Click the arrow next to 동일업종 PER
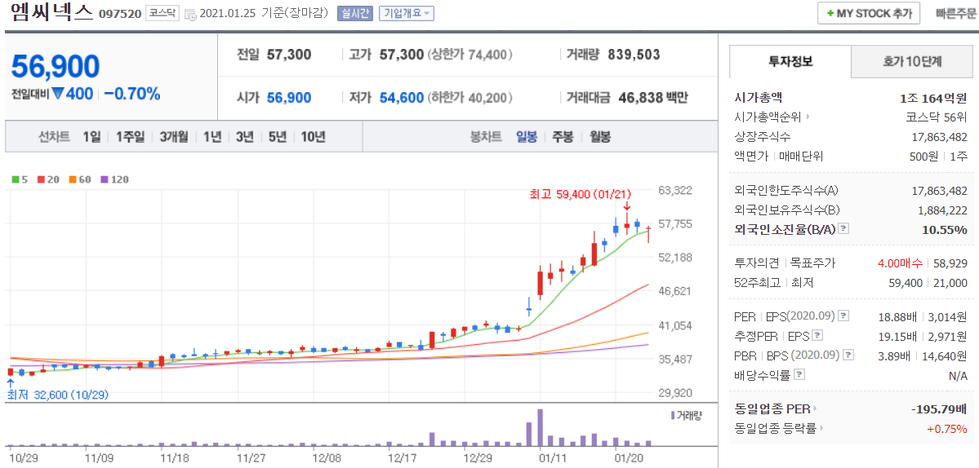Viewport: 979px width, 468px height. pyautogui.click(x=816, y=408)
